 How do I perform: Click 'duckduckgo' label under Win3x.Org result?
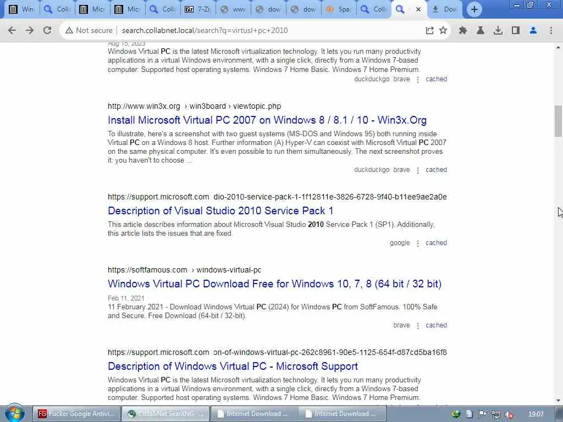372,170
